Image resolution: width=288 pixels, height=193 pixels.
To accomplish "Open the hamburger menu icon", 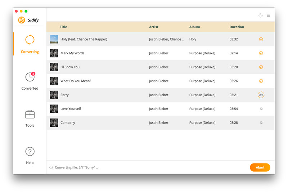I will 268,15.
